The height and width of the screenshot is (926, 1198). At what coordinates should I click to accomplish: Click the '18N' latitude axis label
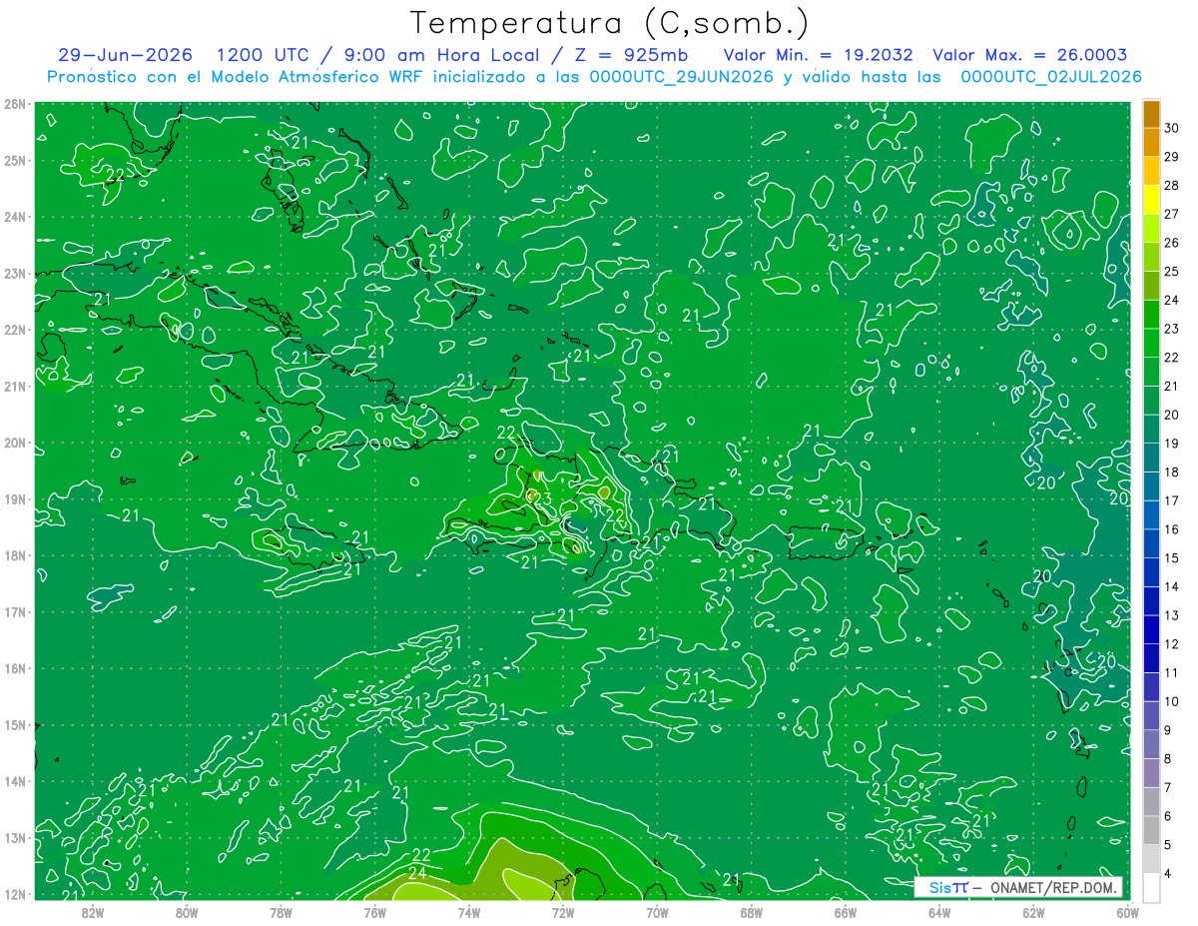(15, 555)
